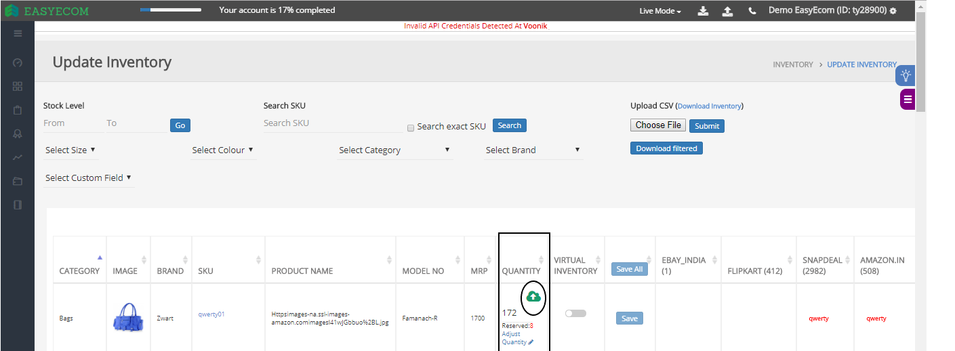Sort by Brand column arrows

pos(186,260)
